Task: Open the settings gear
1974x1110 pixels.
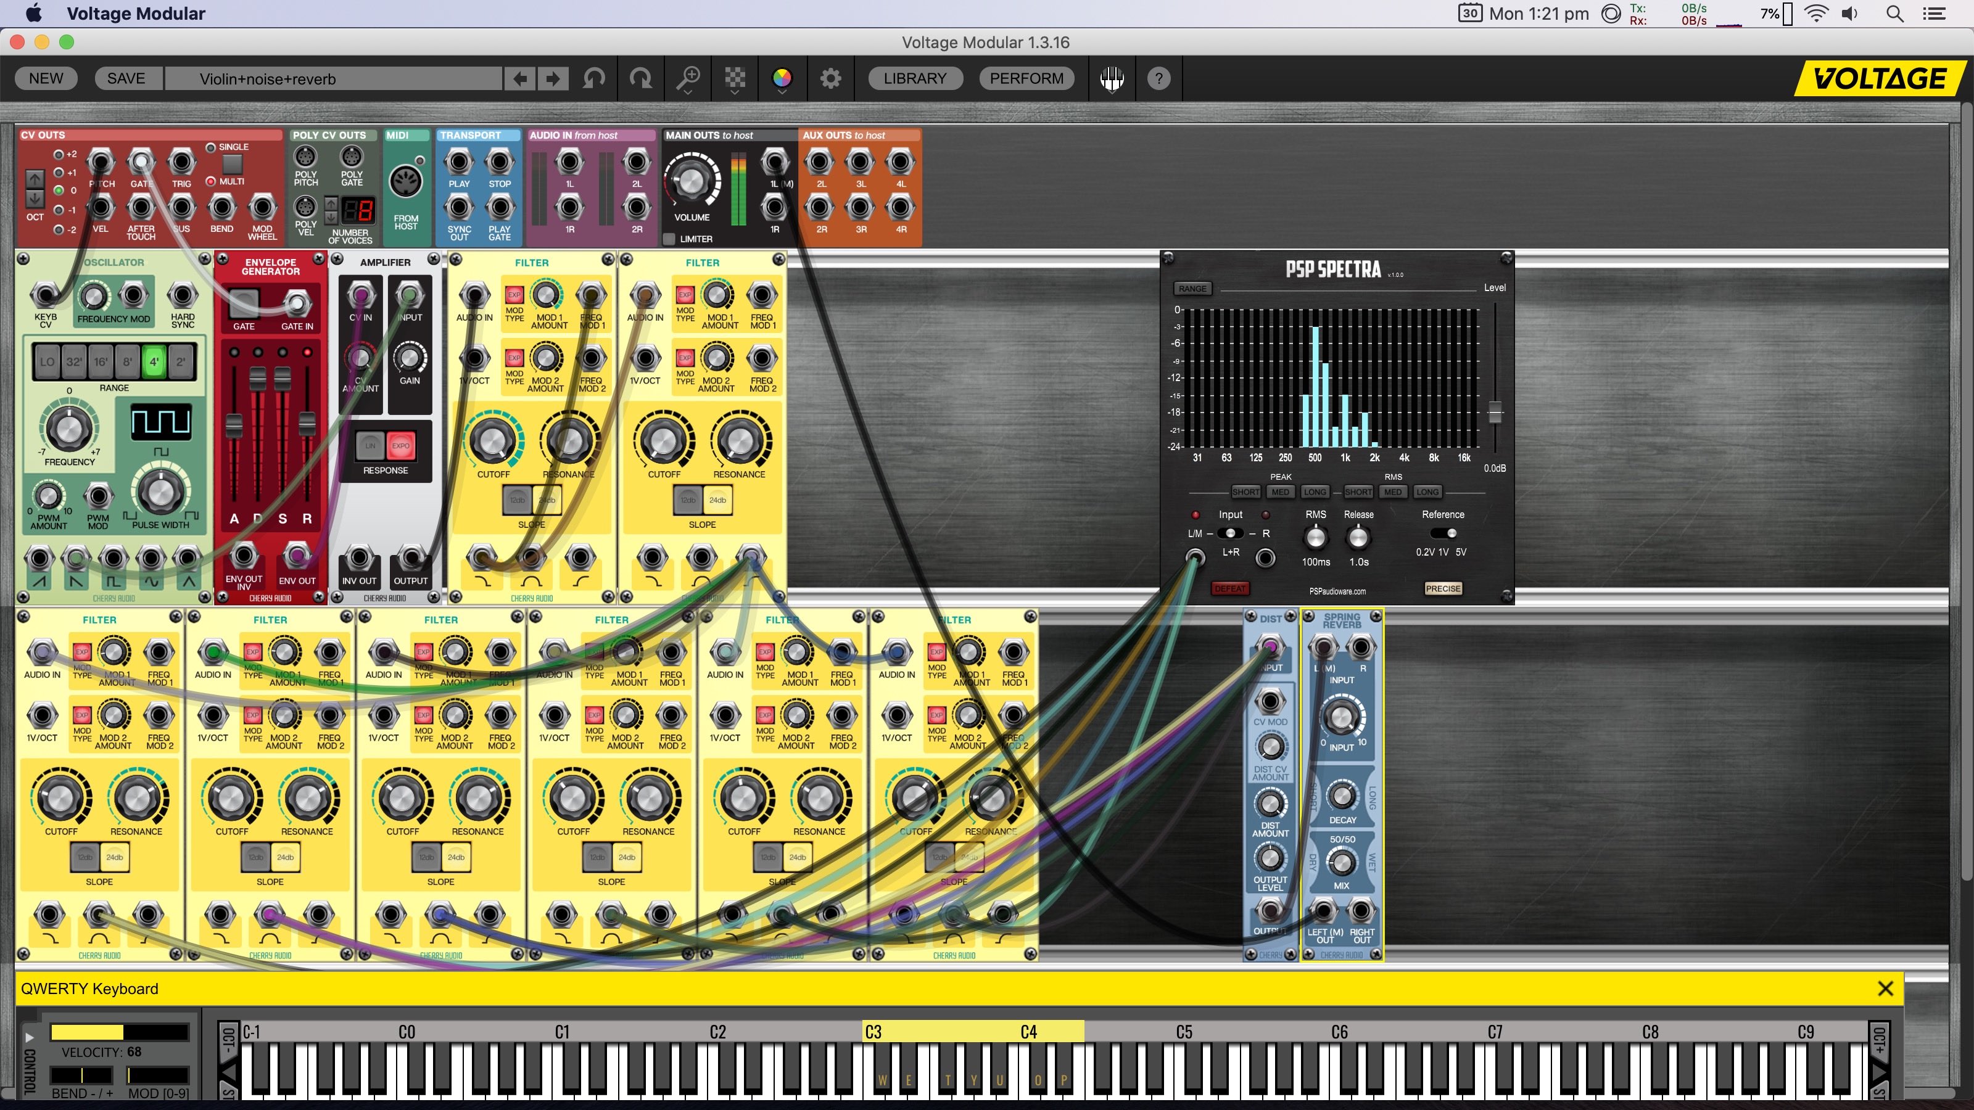Action: pyautogui.click(x=831, y=78)
